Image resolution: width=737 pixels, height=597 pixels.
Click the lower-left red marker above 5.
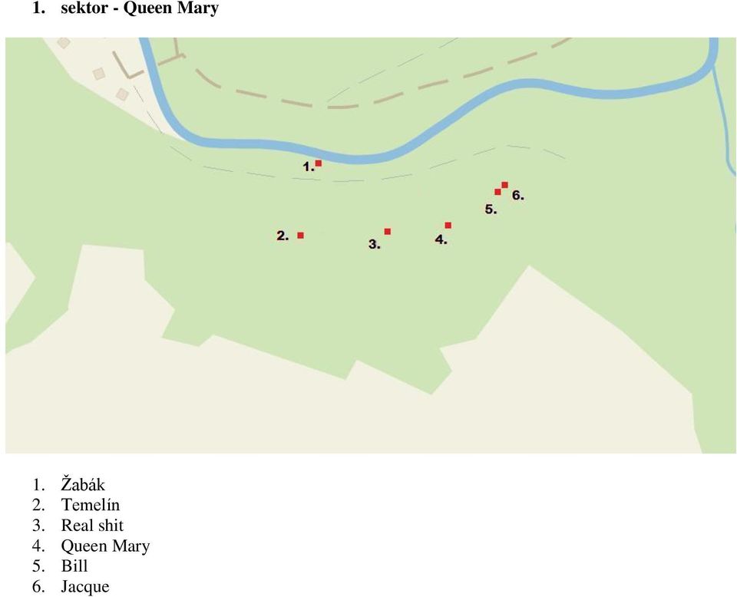tap(497, 192)
